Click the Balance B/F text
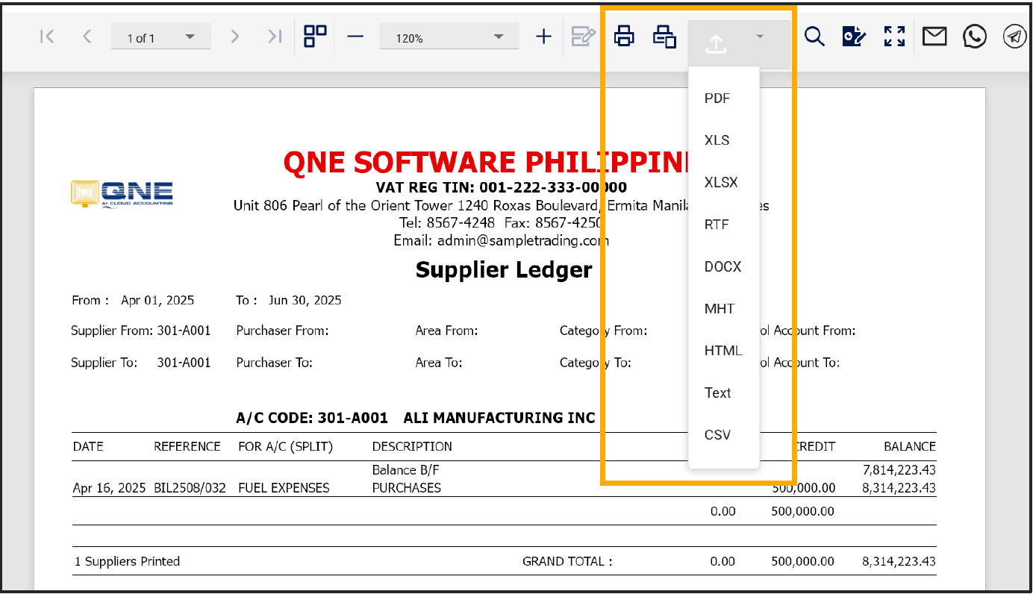 coord(405,470)
